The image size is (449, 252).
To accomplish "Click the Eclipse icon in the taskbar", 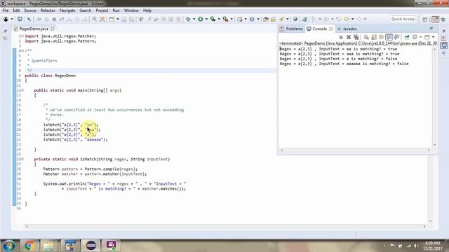I will tap(91, 246).
